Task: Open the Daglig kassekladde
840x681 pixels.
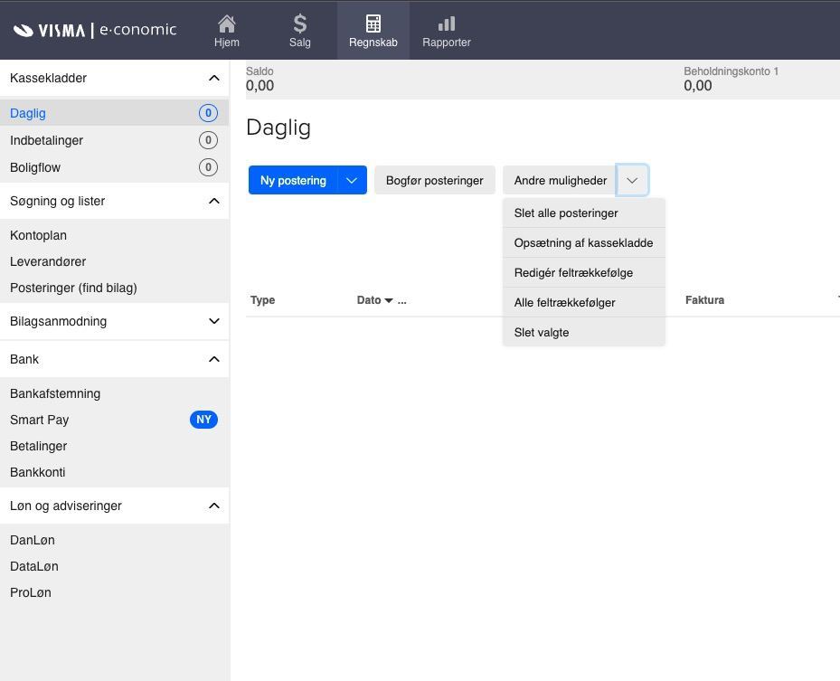Action: [114, 113]
